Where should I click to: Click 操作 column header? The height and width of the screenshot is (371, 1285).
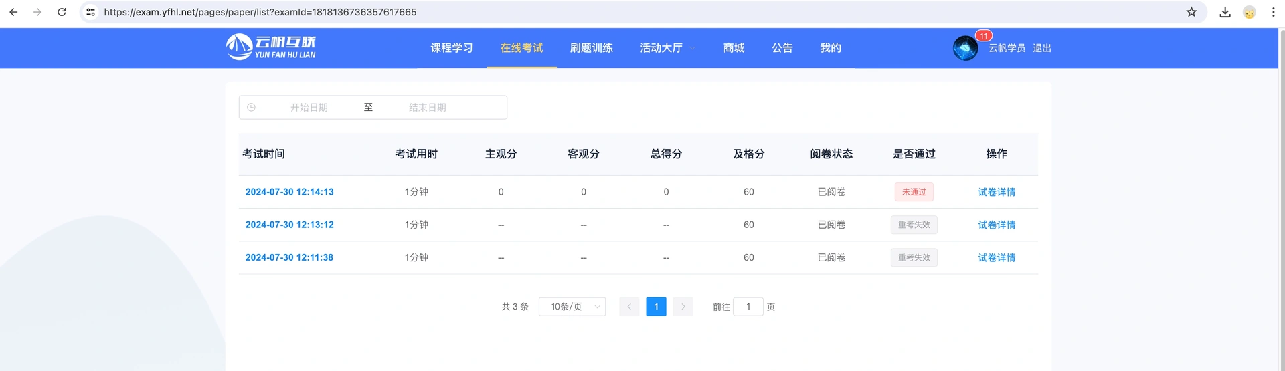(997, 154)
